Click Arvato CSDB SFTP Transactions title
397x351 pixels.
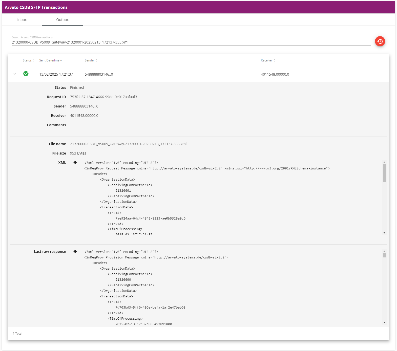(x=36, y=7)
